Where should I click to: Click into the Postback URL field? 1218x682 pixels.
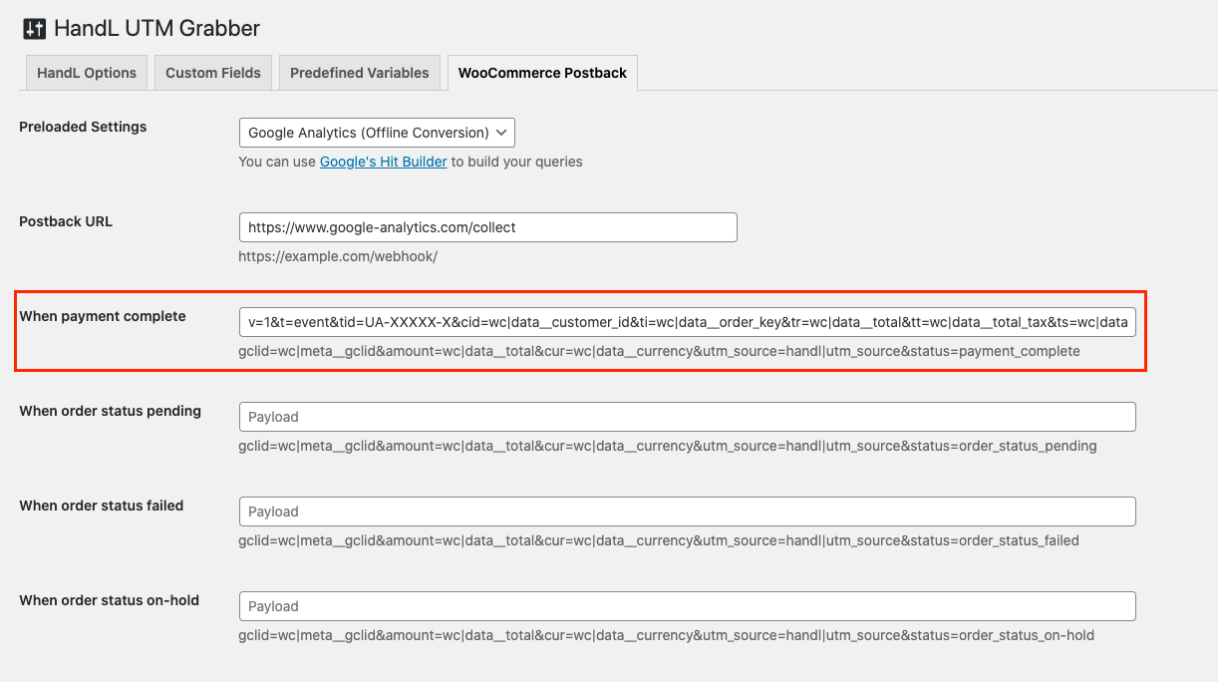[x=487, y=227]
